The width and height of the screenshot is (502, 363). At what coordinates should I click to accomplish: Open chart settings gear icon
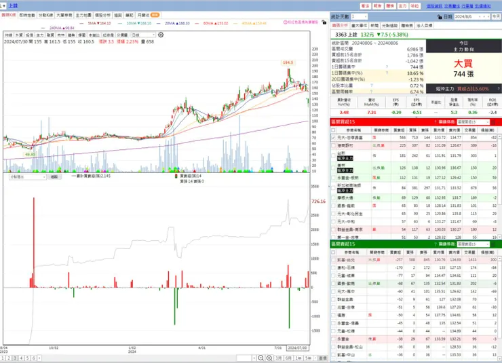[x=161, y=35]
